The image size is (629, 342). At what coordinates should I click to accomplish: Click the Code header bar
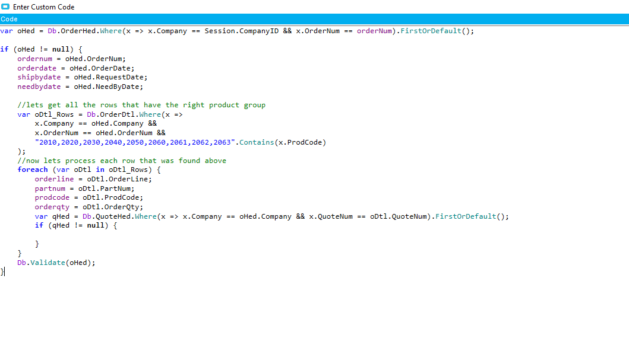click(315, 19)
